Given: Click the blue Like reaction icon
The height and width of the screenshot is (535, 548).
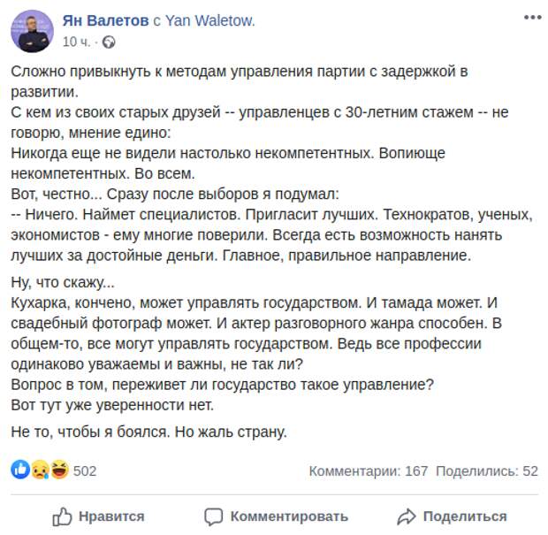Looking at the screenshot, I should pyautogui.click(x=20, y=470).
